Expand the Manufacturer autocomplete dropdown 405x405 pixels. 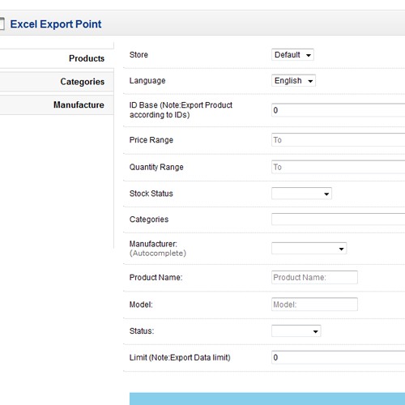[x=309, y=249]
